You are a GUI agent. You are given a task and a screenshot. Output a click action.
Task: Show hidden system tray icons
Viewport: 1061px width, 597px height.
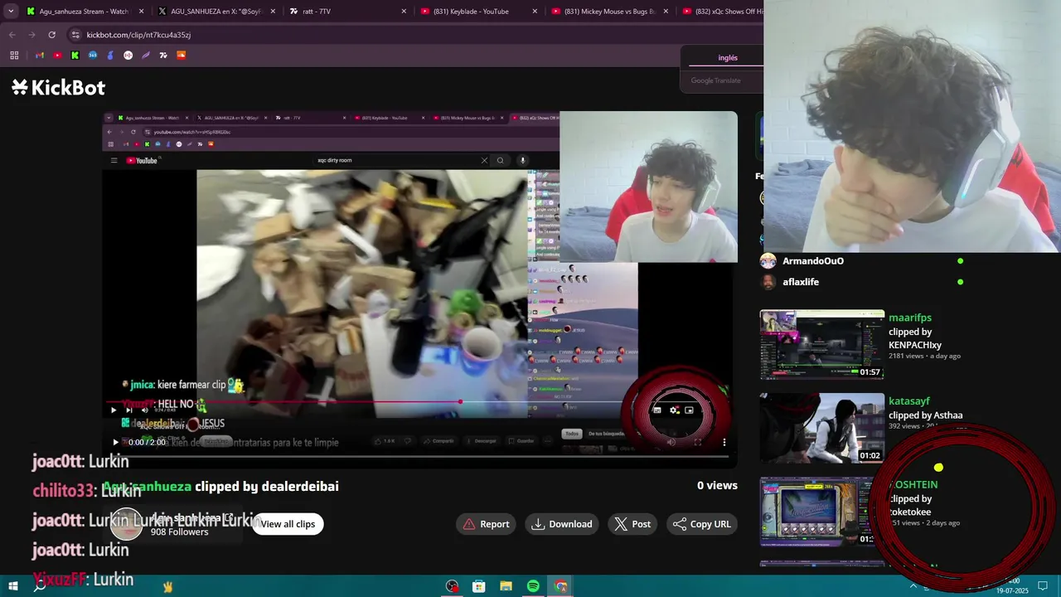pos(913,586)
